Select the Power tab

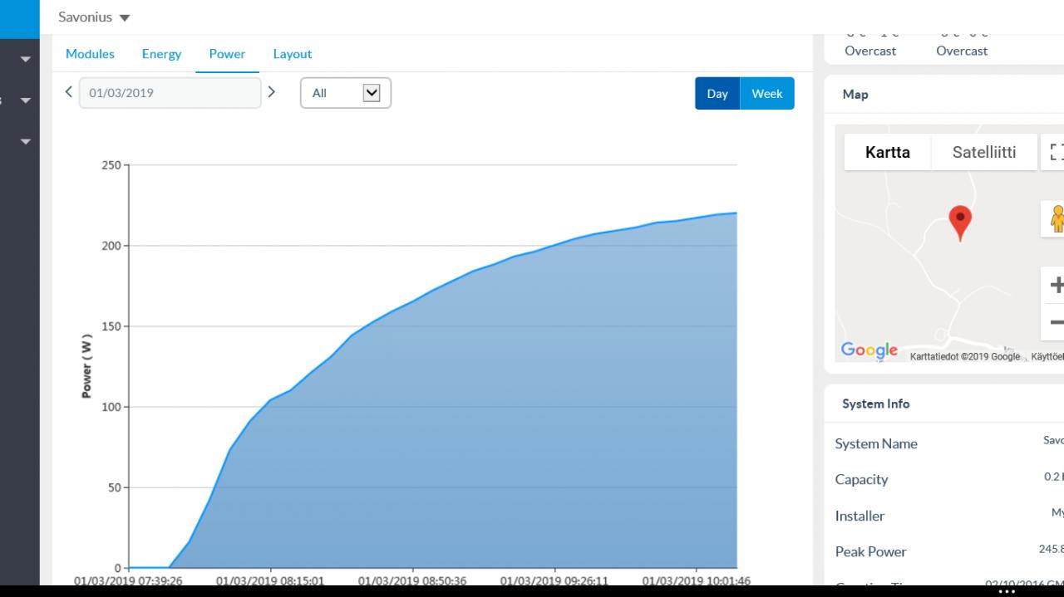click(227, 54)
